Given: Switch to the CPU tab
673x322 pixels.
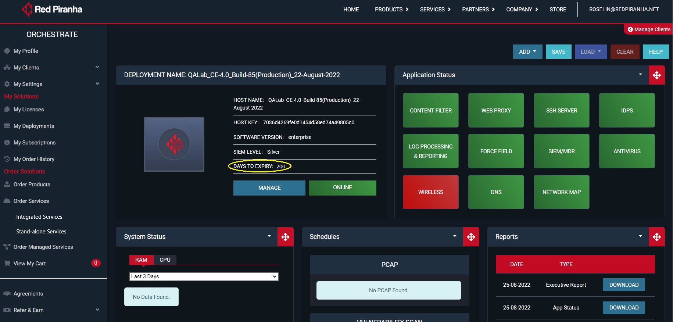Looking at the screenshot, I should (165, 260).
